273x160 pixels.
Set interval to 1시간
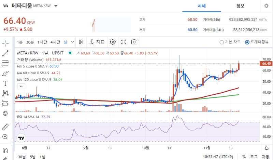(x=42, y=42)
